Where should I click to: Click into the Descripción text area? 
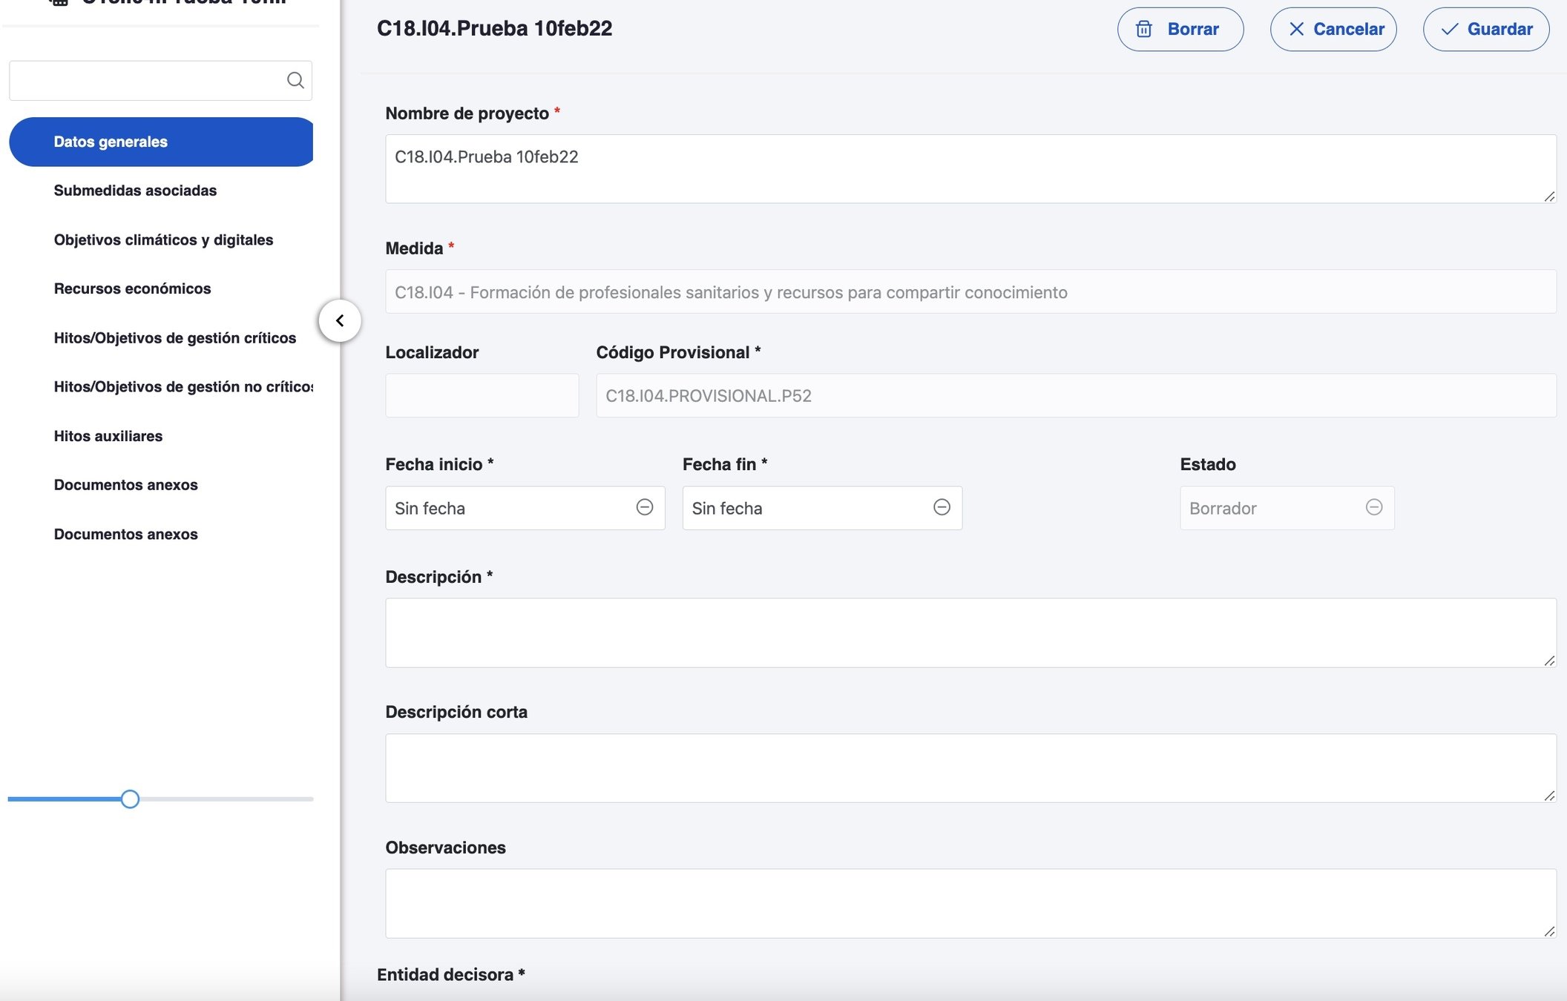[970, 632]
